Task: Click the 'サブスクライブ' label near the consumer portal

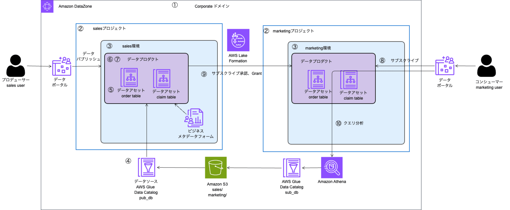Action: [405, 60]
